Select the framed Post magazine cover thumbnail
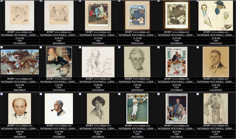 (137, 16)
